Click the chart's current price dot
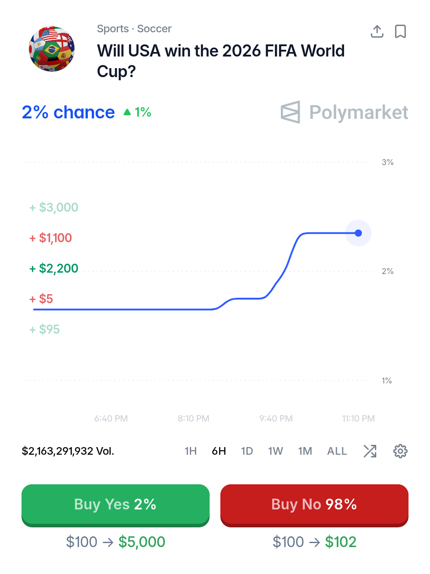430x574 pixels. (358, 233)
